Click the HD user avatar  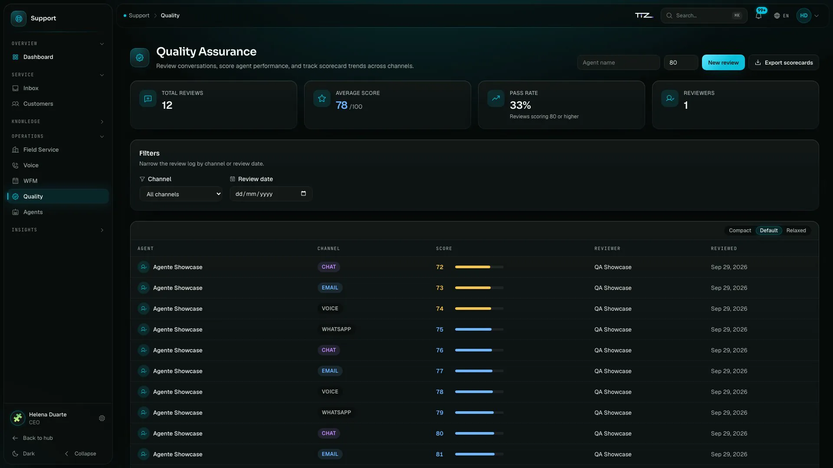[x=803, y=16]
